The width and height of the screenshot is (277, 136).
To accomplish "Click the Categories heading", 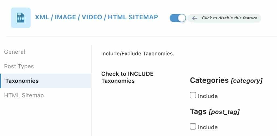I will [x=209, y=80].
